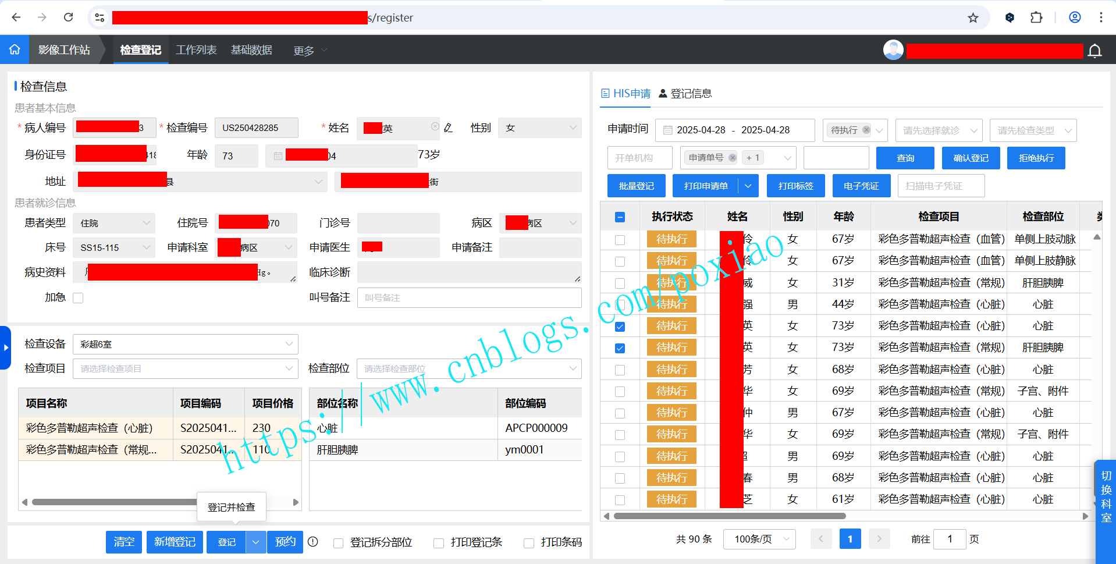
Task: Open the 检查设备 dropdown
Action: [186, 344]
